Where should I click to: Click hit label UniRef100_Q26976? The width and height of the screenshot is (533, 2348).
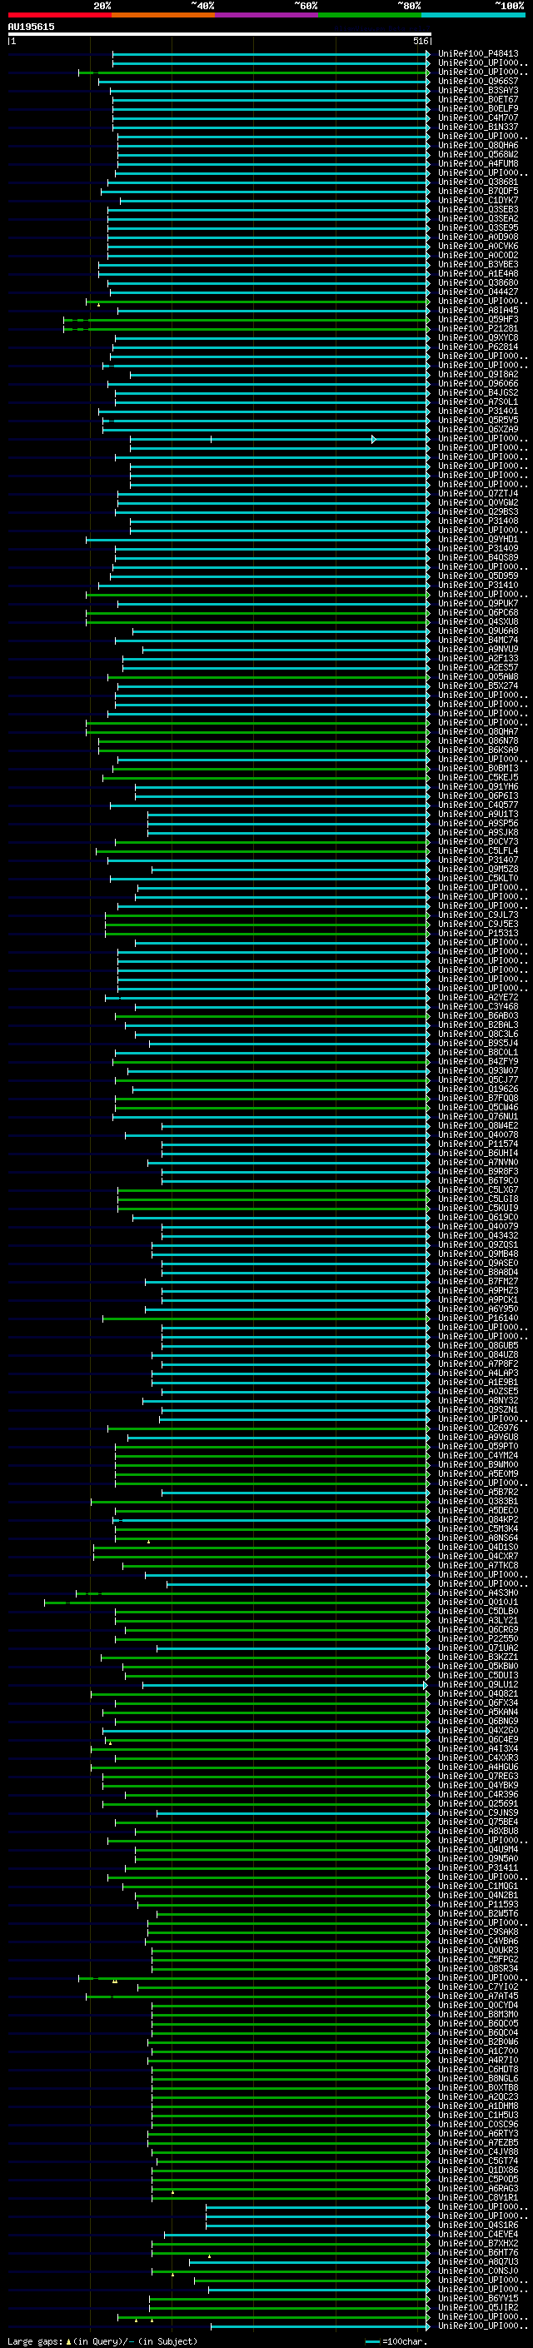477,1428
